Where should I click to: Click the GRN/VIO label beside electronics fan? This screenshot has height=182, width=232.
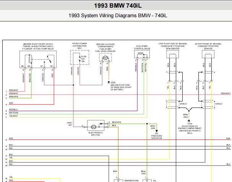69,124
